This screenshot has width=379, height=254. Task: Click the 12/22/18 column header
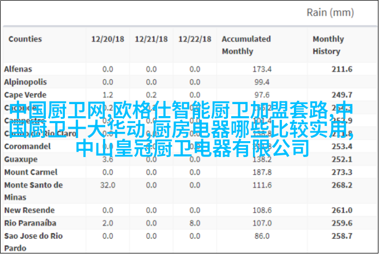195,39
